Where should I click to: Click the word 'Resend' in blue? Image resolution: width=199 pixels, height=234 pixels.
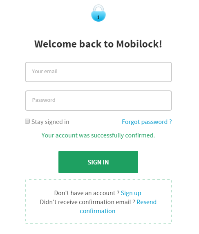(147, 202)
